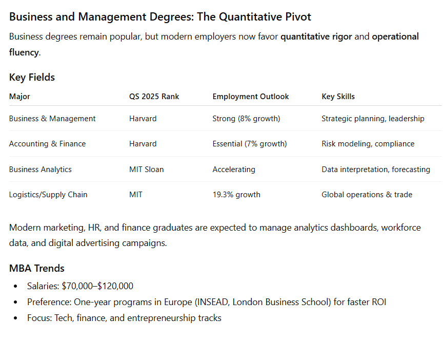Select the Business Analytics table cell
443x339 pixels.
point(40,169)
